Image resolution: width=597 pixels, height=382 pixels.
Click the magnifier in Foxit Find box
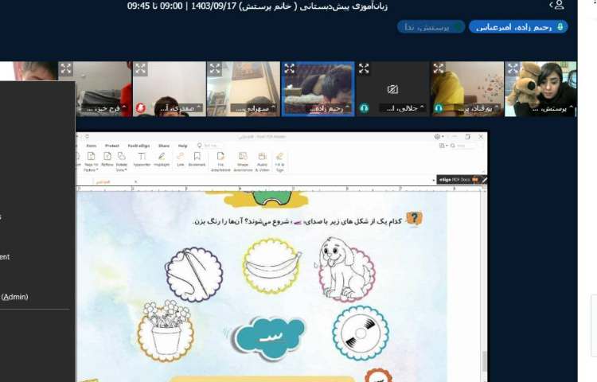pos(453,146)
